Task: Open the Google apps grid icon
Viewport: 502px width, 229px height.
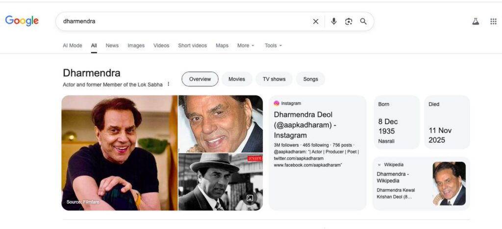Action: pyautogui.click(x=493, y=22)
